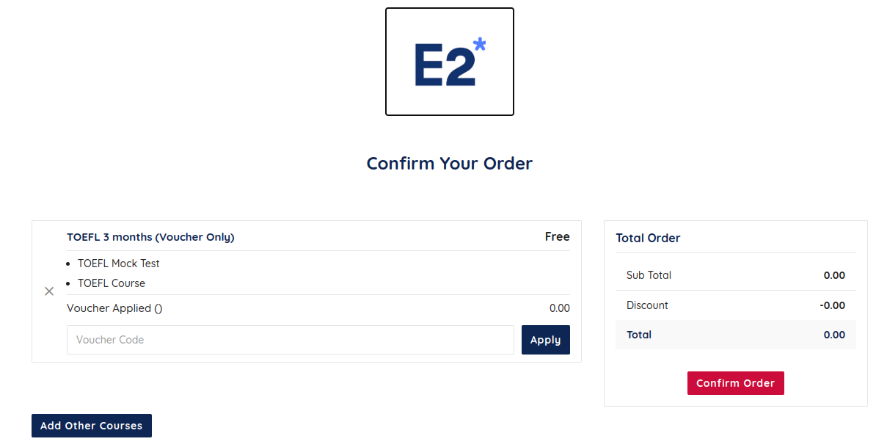Image resolution: width=876 pixels, height=447 pixels.
Task: Click the Total Order panel heading
Action: click(648, 238)
